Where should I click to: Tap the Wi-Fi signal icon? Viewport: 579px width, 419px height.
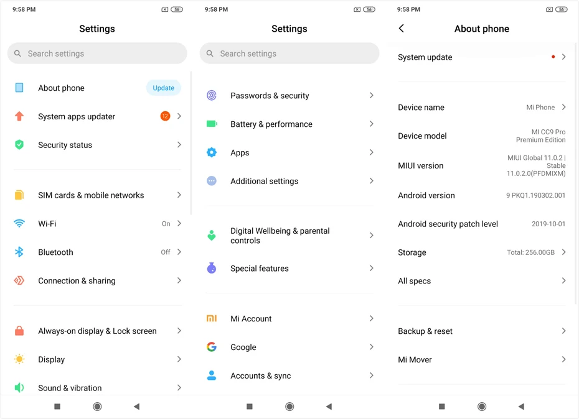point(19,224)
